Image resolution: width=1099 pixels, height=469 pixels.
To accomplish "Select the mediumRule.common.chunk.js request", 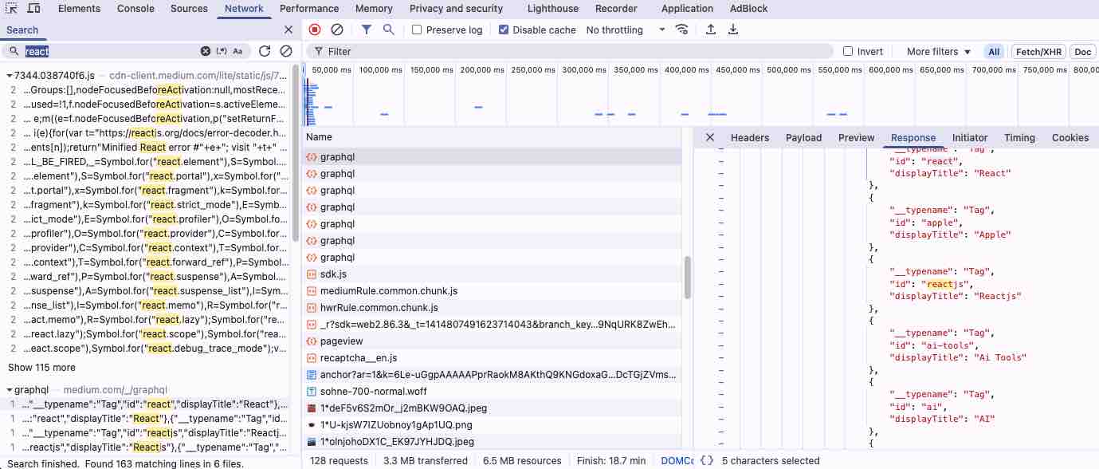I will point(493,290).
